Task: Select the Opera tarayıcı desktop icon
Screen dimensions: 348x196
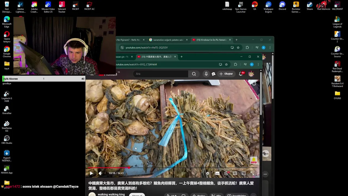Action: click(7, 37)
